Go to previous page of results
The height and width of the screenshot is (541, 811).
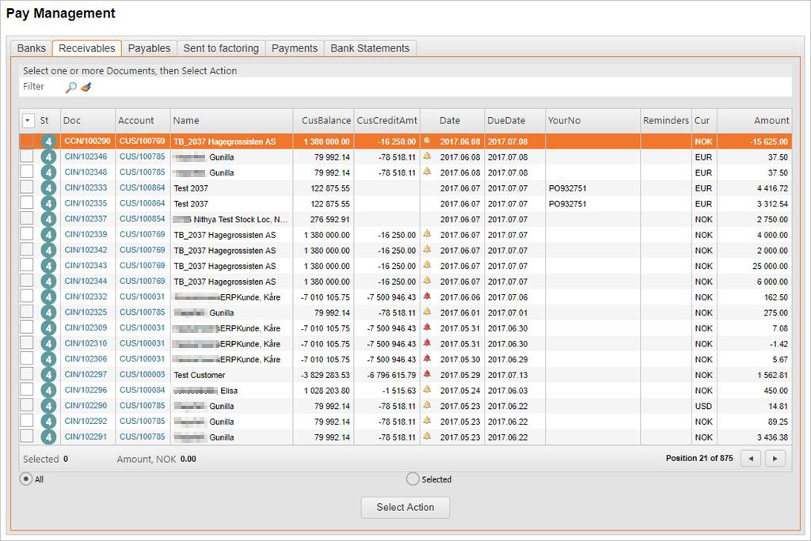pos(751,458)
